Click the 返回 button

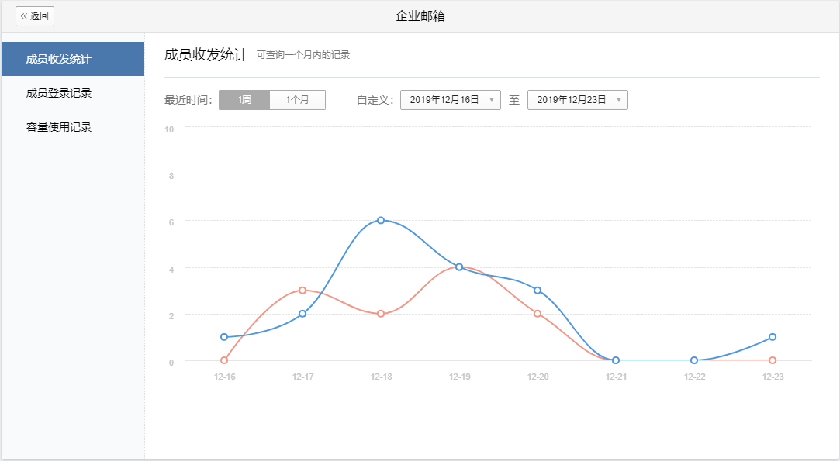pos(33,16)
